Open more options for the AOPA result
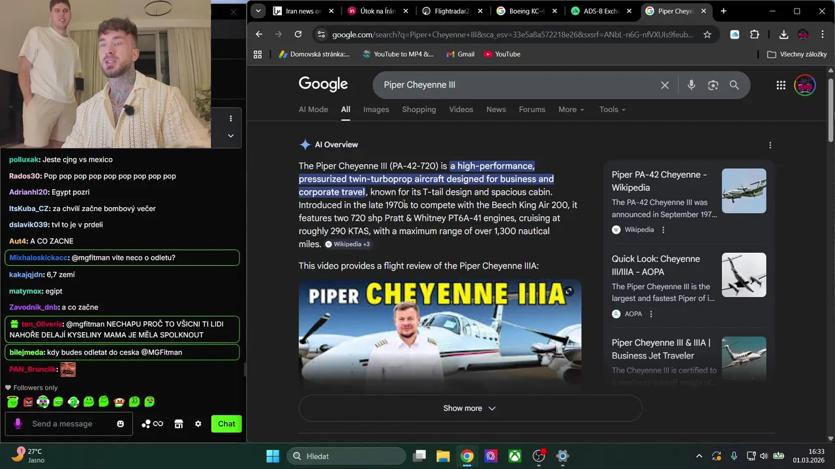 (651, 314)
